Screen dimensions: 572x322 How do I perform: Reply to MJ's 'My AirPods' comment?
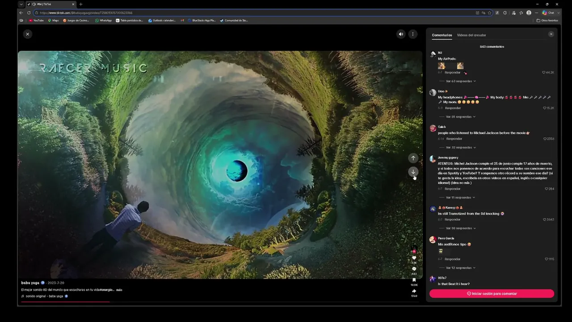(x=452, y=72)
